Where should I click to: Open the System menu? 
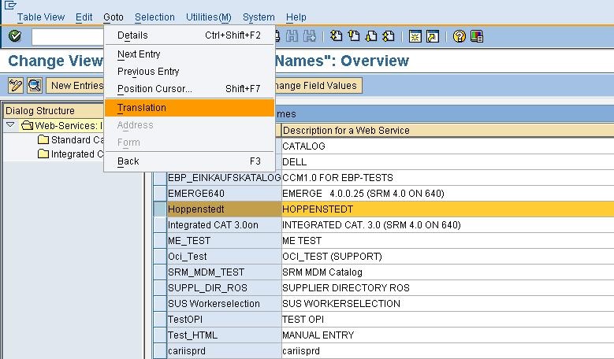pyautogui.click(x=259, y=17)
